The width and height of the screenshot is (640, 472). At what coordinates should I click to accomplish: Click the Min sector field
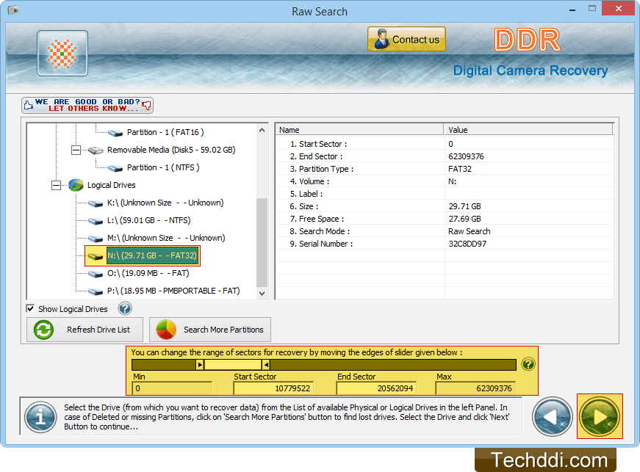click(172, 388)
